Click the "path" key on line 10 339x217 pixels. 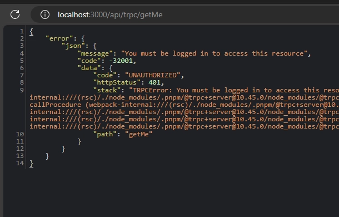click(105, 134)
